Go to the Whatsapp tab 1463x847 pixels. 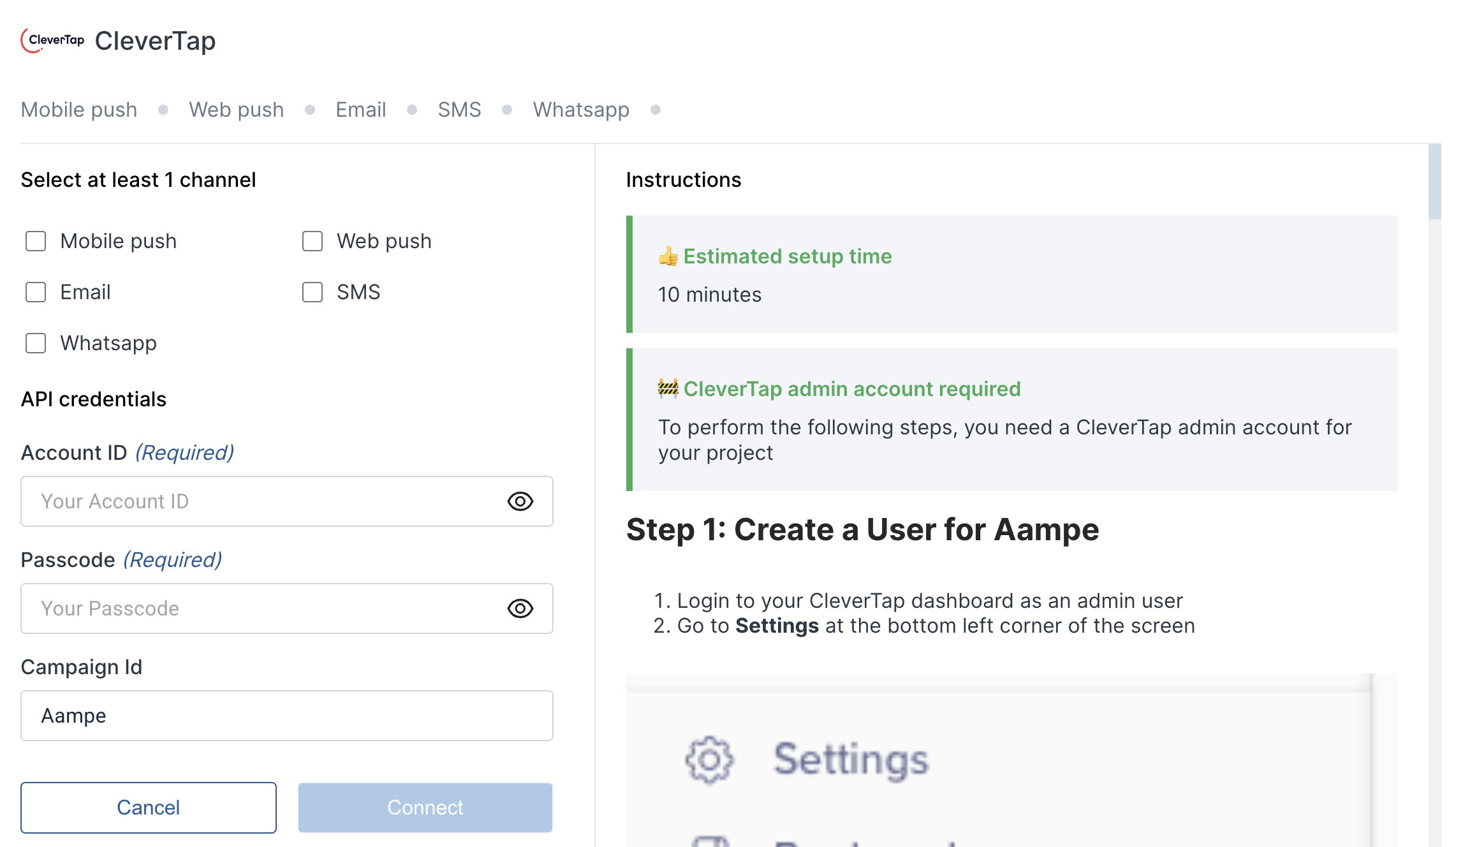[x=581, y=109]
